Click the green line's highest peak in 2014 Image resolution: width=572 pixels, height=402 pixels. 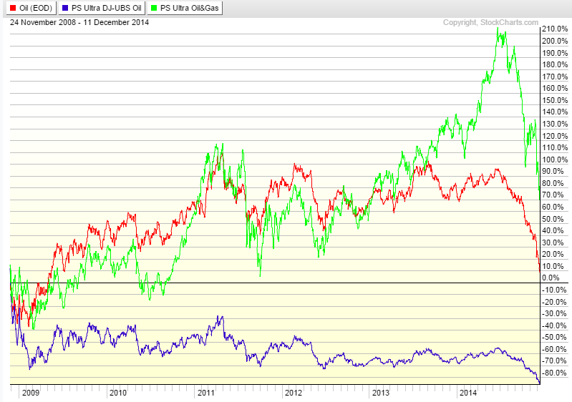pos(498,30)
